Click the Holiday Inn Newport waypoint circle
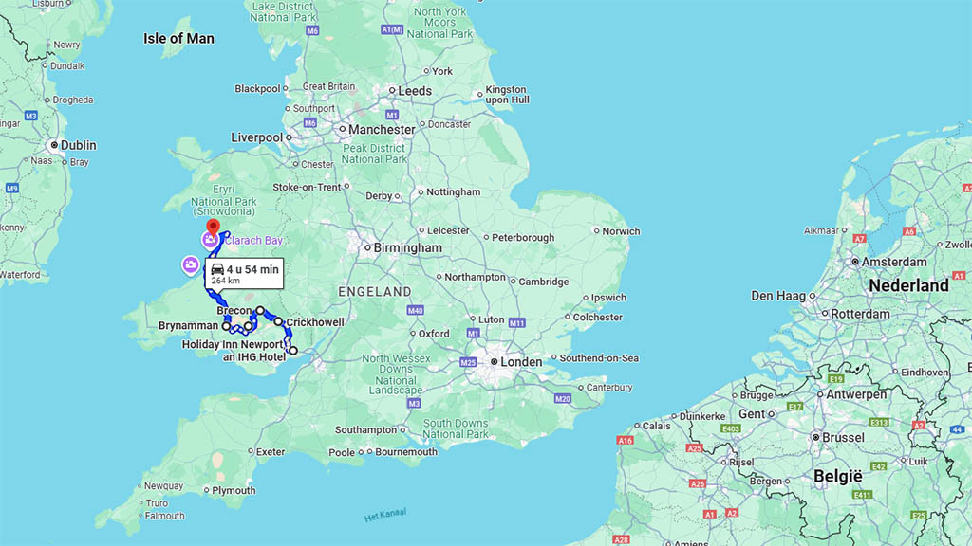 click(x=293, y=351)
